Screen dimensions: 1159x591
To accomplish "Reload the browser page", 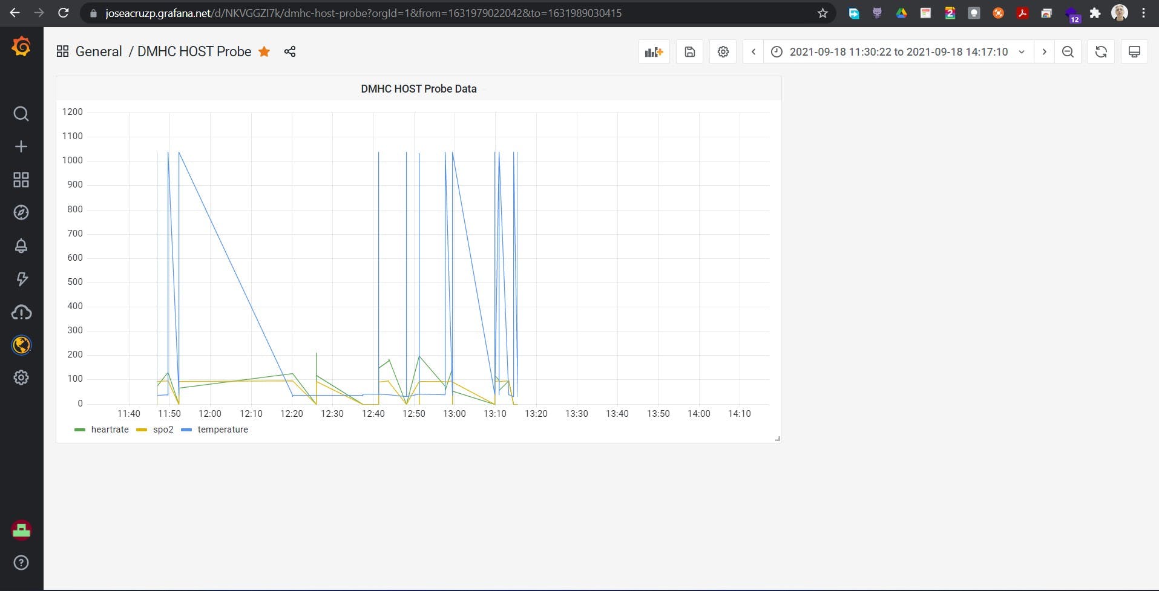I will click(x=63, y=13).
